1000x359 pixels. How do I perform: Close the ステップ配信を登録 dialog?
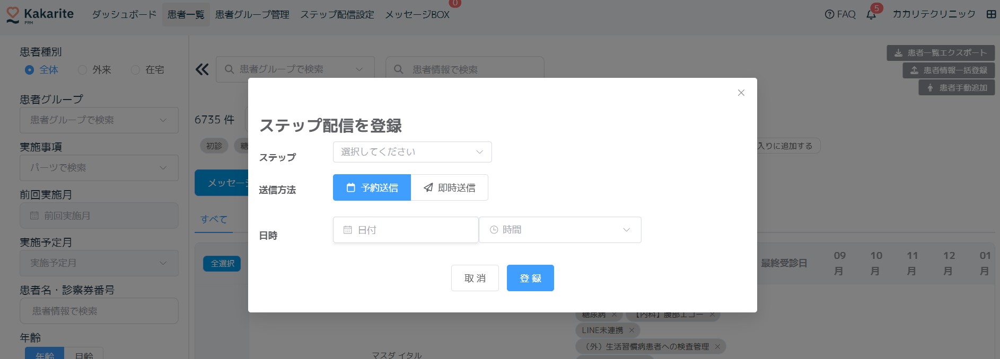[x=741, y=93]
